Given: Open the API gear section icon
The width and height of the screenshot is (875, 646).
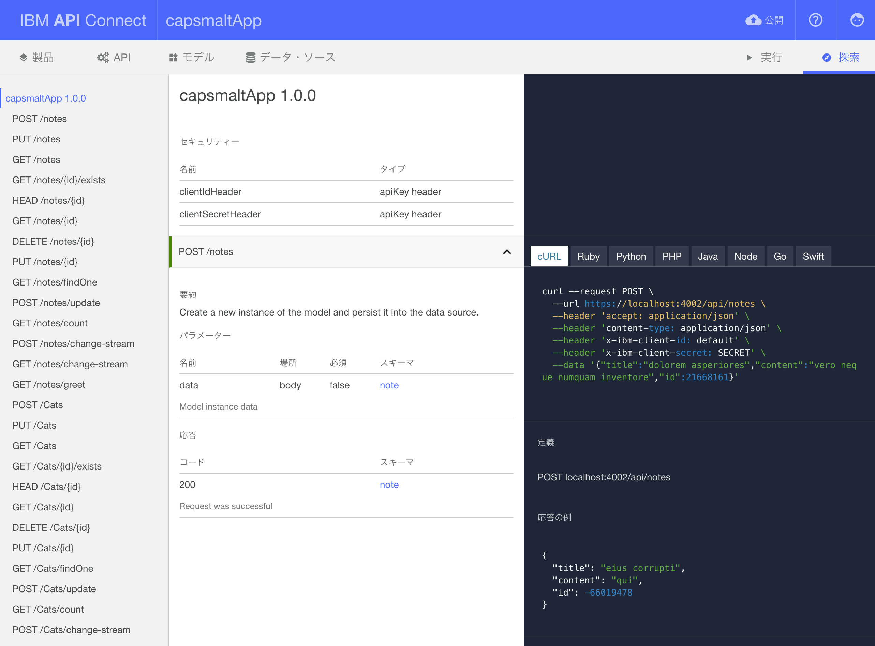Looking at the screenshot, I should click(103, 57).
